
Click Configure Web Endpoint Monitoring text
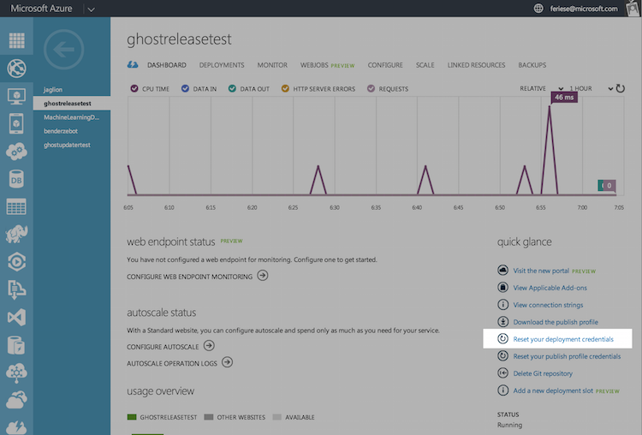(189, 277)
